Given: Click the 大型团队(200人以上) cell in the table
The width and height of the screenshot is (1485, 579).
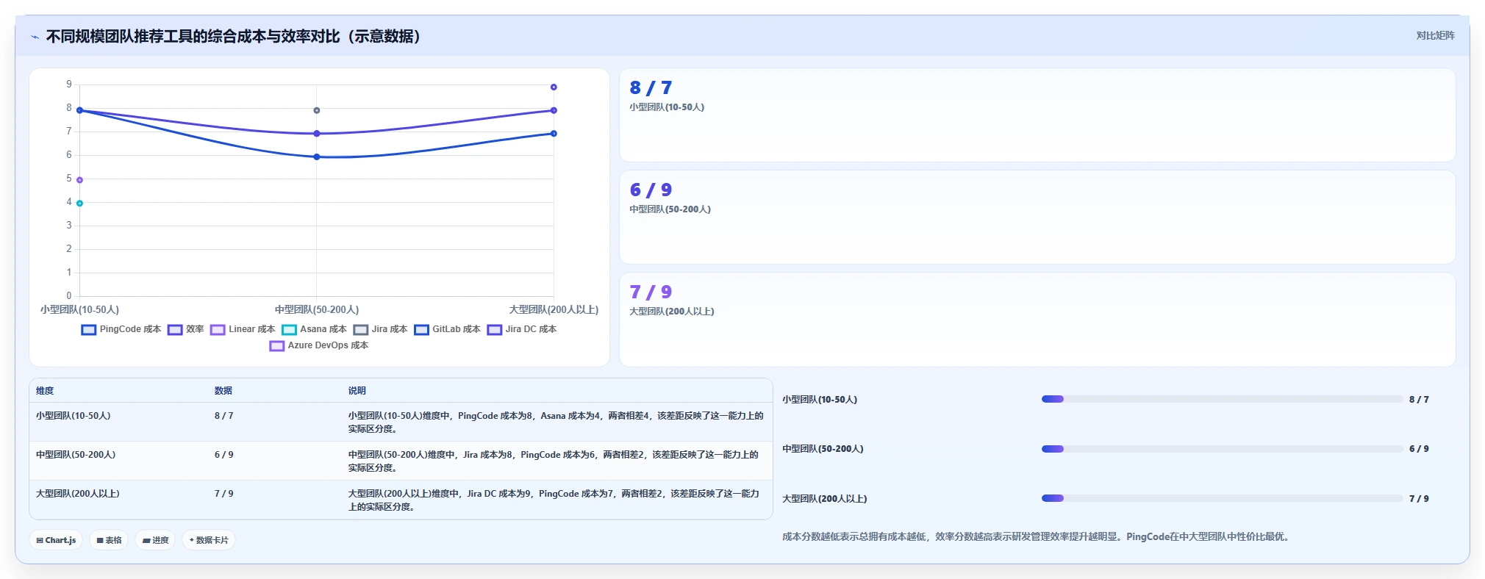Looking at the screenshot, I should (78, 494).
